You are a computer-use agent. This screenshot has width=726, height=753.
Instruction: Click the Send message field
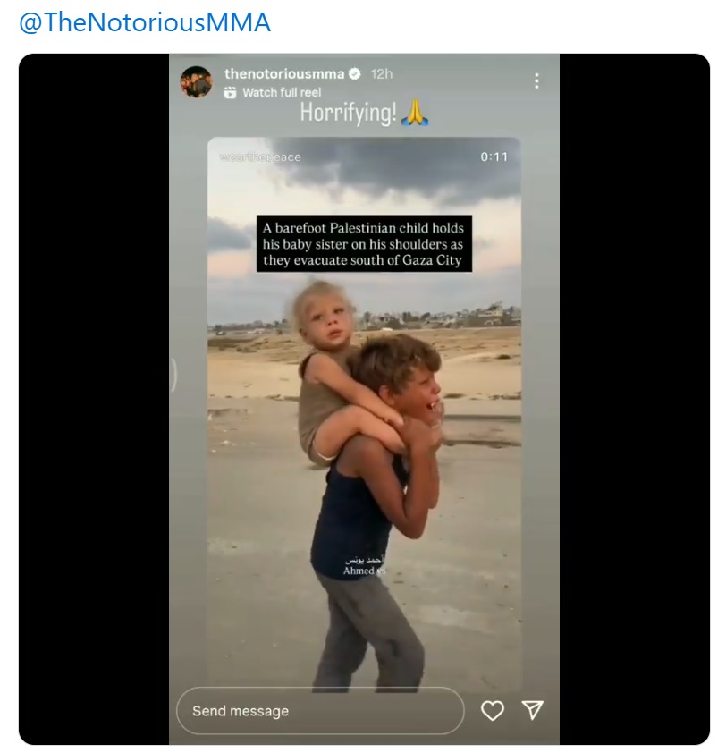[320, 711]
